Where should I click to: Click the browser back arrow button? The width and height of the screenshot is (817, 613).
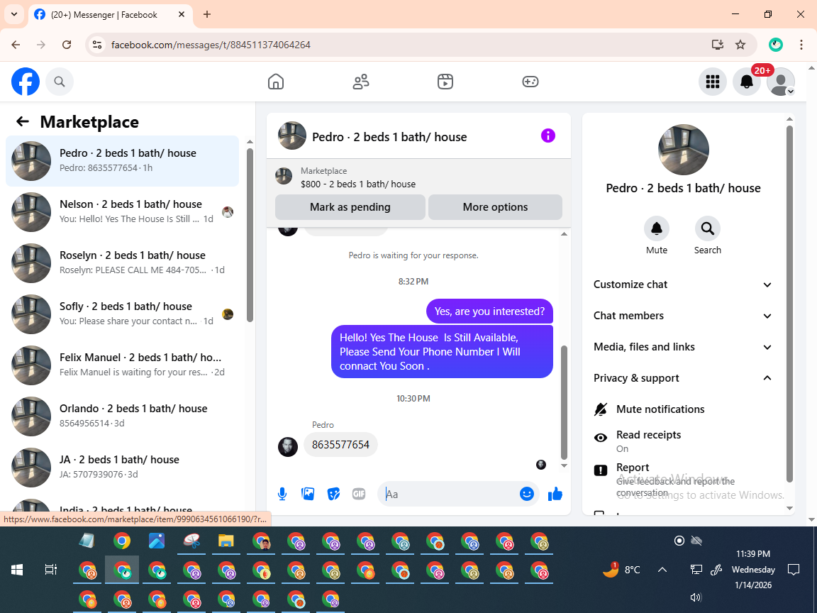(x=16, y=45)
